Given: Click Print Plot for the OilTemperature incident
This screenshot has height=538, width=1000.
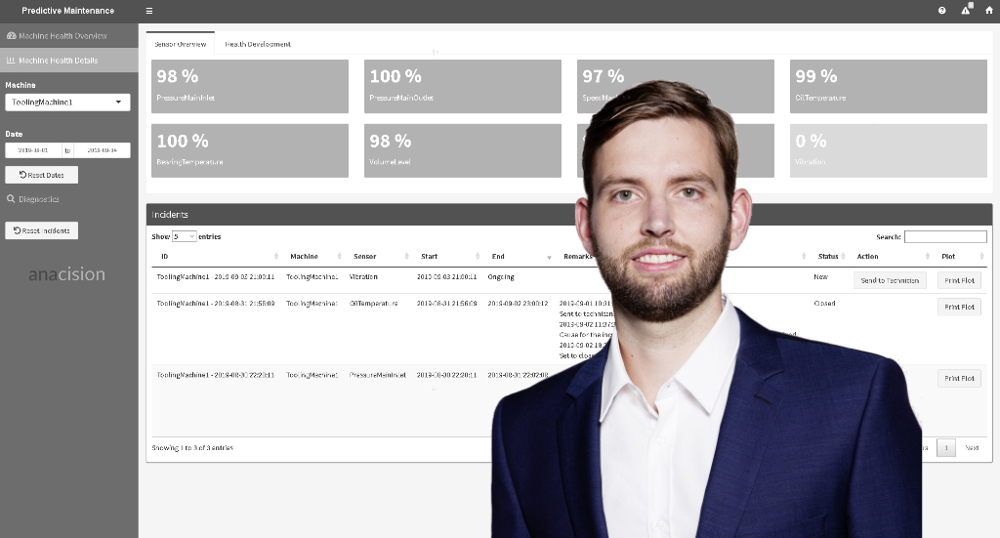Looking at the screenshot, I should click(x=959, y=307).
